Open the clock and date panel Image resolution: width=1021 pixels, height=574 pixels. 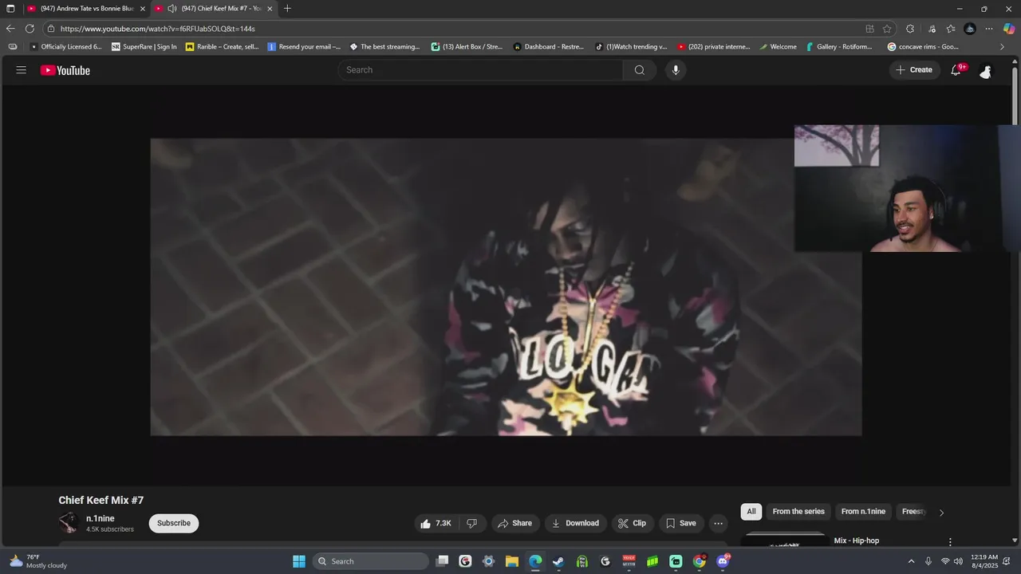click(984, 561)
